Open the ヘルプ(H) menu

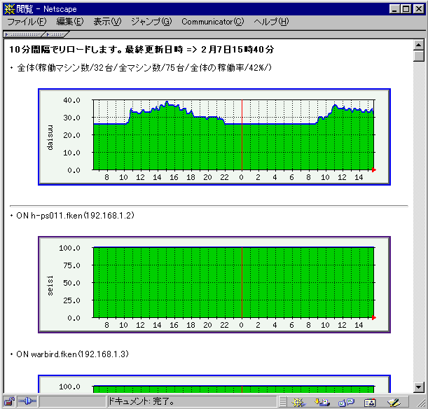pyautogui.click(x=271, y=22)
